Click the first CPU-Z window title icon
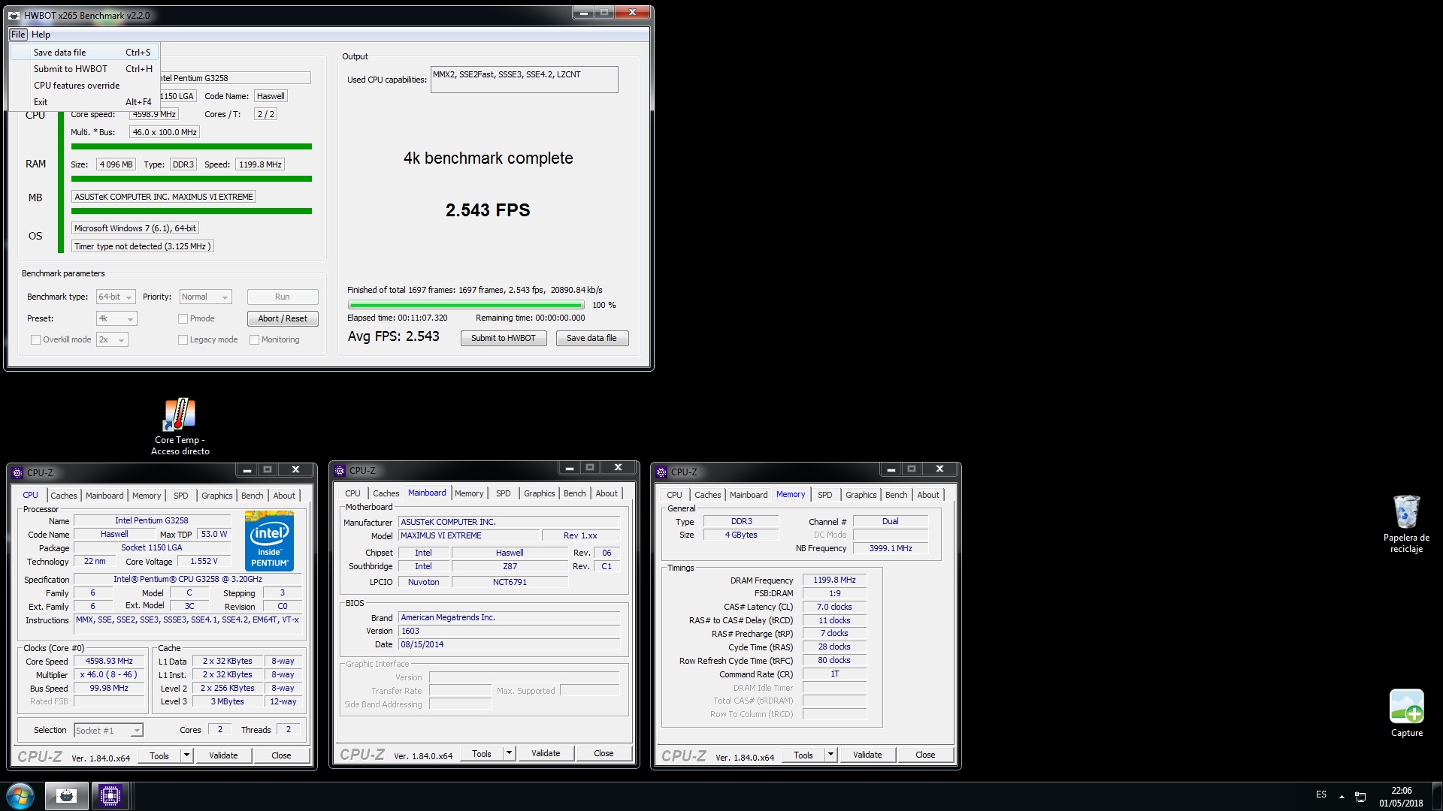The image size is (1443, 811). click(x=17, y=472)
